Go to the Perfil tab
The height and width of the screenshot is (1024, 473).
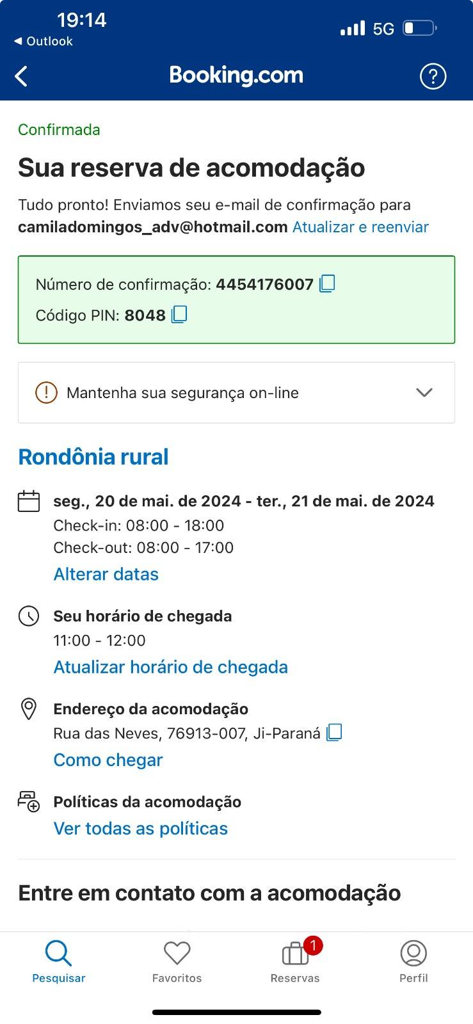tap(413, 961)
